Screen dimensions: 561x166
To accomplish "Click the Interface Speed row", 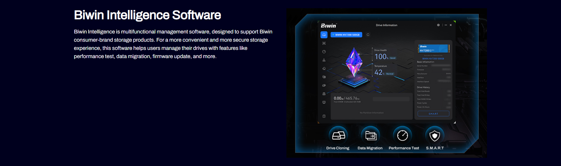I will pos(434,82).
